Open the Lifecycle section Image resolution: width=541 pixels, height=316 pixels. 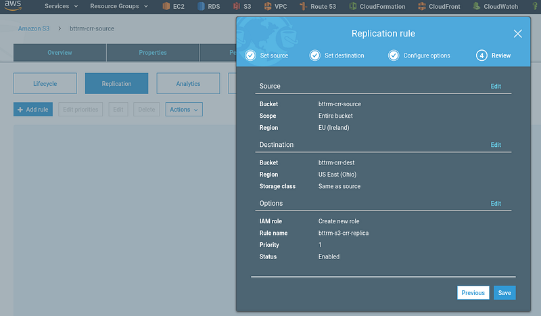tap(45, 84)
